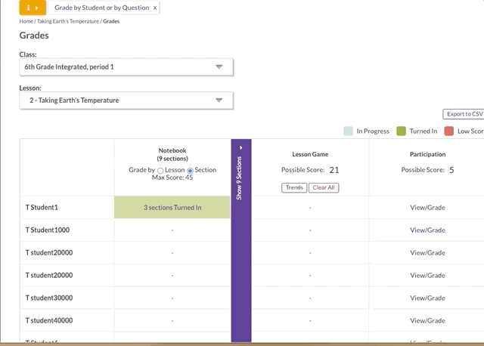Open the Lesson dropdown menu
Viewport: 484px width, 346px height.
(x=126, y=100)
